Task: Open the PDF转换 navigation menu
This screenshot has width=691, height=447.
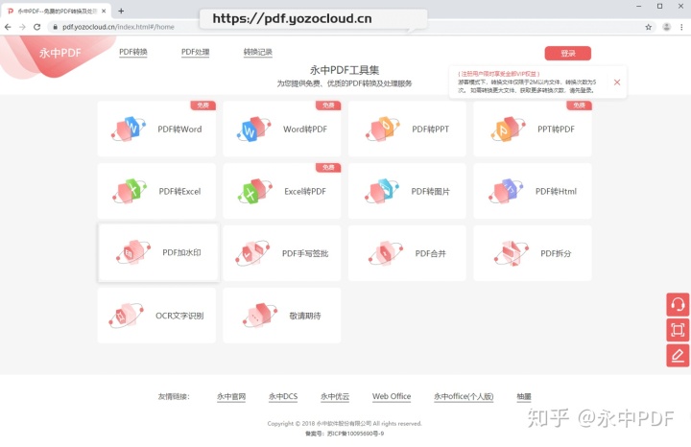Action: click(x=133, y=52)
